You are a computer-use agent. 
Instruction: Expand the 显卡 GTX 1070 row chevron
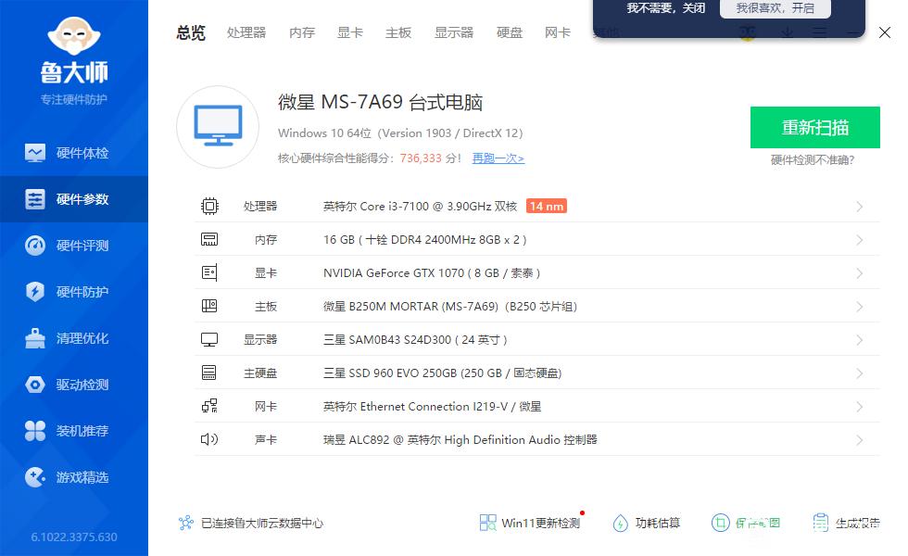click(860, 273)
